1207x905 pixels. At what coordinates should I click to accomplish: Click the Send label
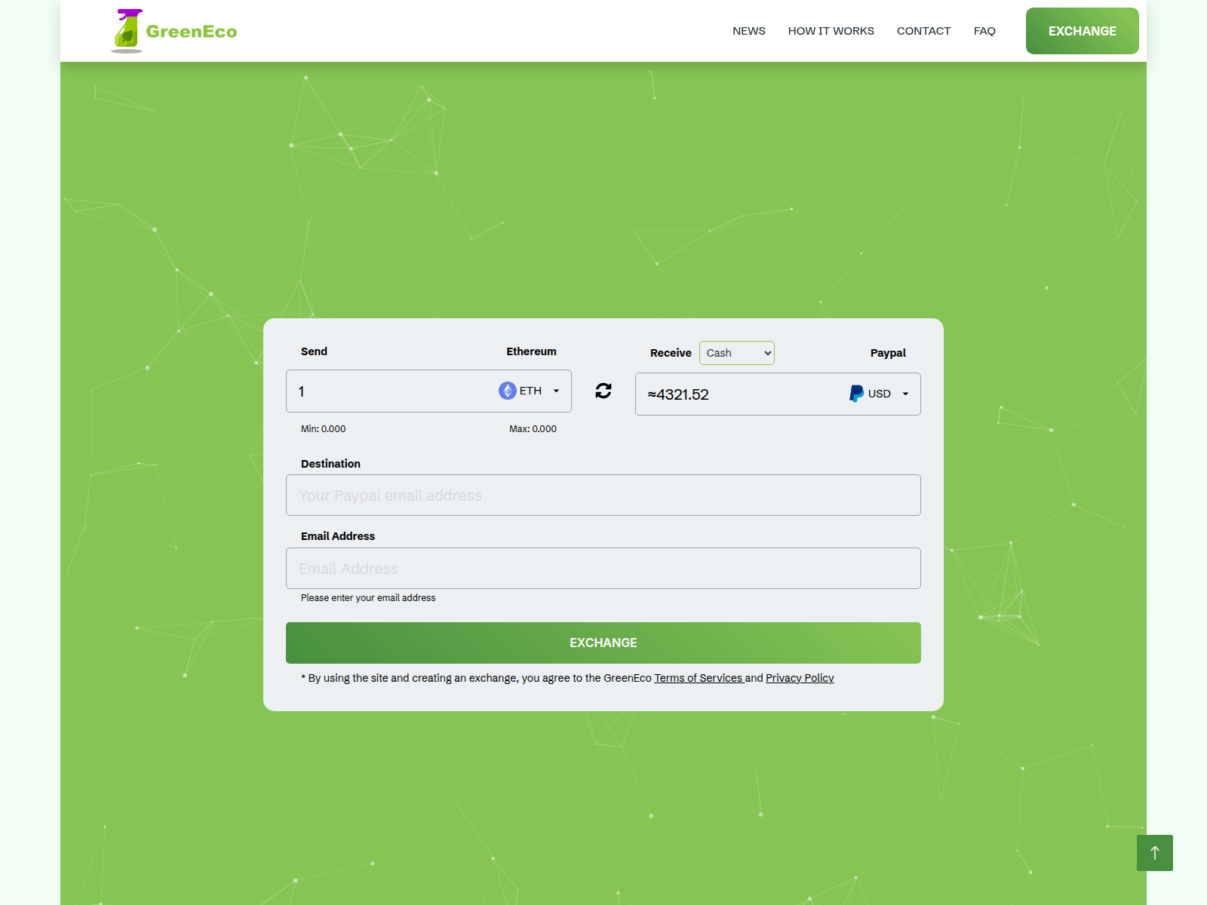pyautogui.click(x=314, y=351)
